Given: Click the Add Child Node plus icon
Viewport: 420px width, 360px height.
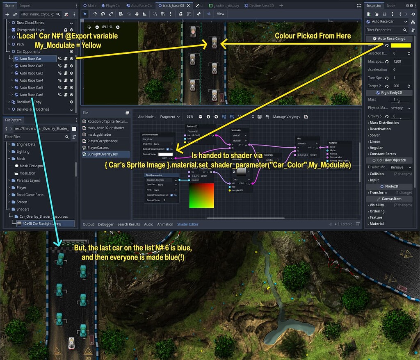Looking at the screenshot, I should click(x=7, y=14).
